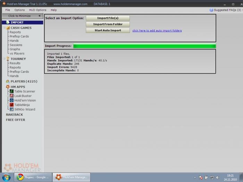Click the Hands Imported 17131 line
The width and height of the screenshot is (243, 182).
click(x=77, y=60)
